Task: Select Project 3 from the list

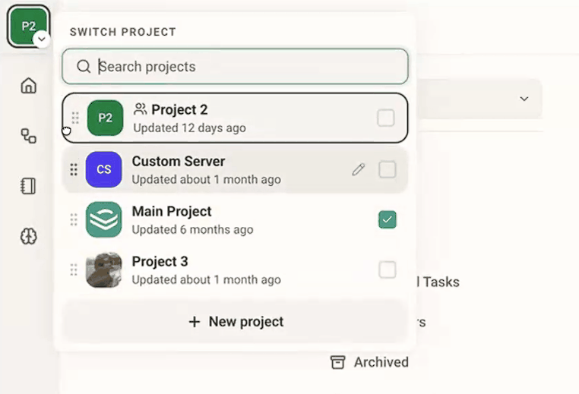Action: click(236, 270)
